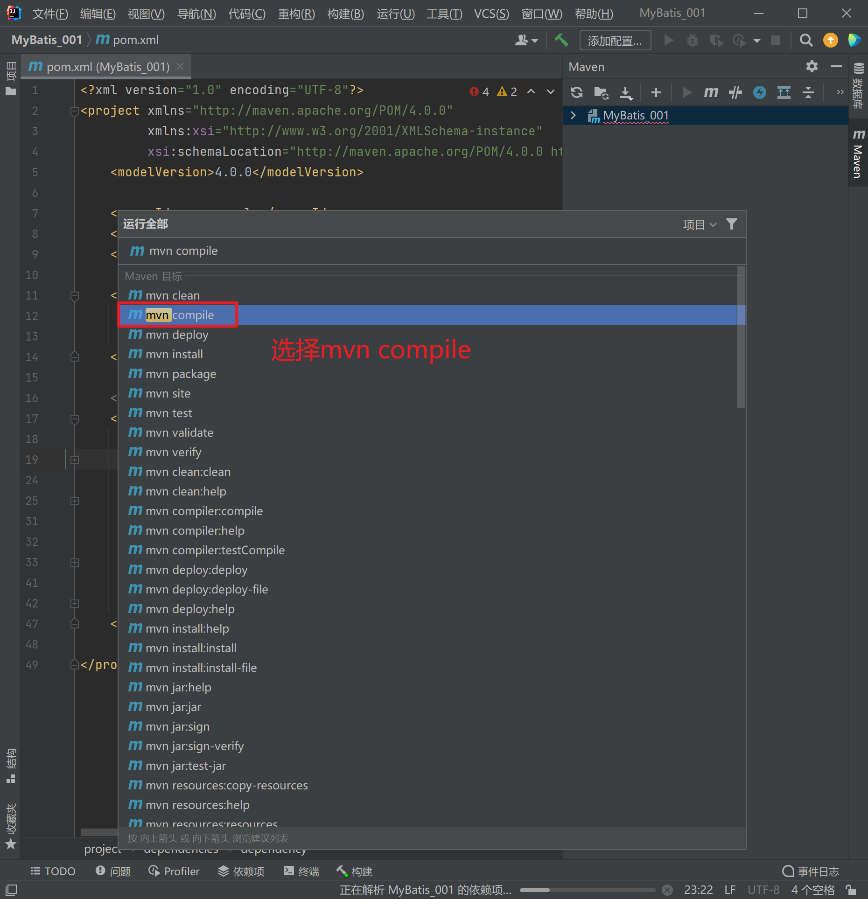Click the hammer Build Project icon
The width and height of the screenshot is (868, 899).
561,41
